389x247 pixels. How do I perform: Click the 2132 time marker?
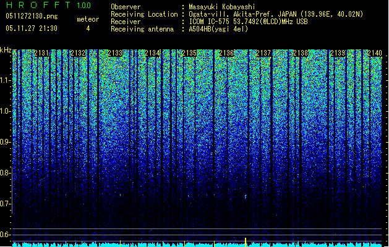pos(78,53)
